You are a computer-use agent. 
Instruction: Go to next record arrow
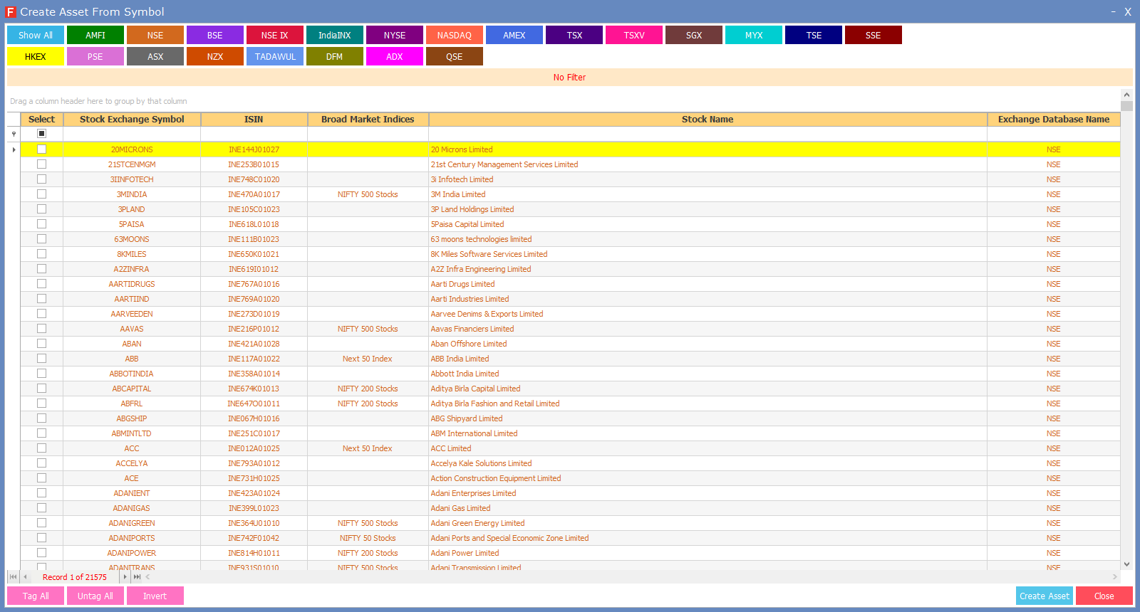tap(125, 577)
